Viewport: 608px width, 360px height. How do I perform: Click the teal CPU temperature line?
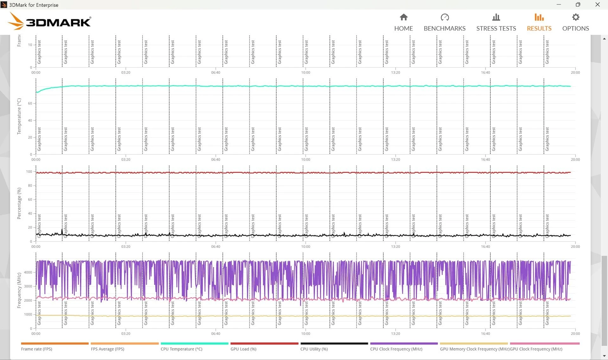click(x=304, y=86)
